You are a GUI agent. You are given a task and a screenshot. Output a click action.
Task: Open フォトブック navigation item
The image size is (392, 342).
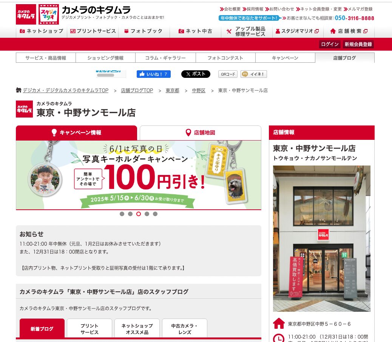click(144, 31)
